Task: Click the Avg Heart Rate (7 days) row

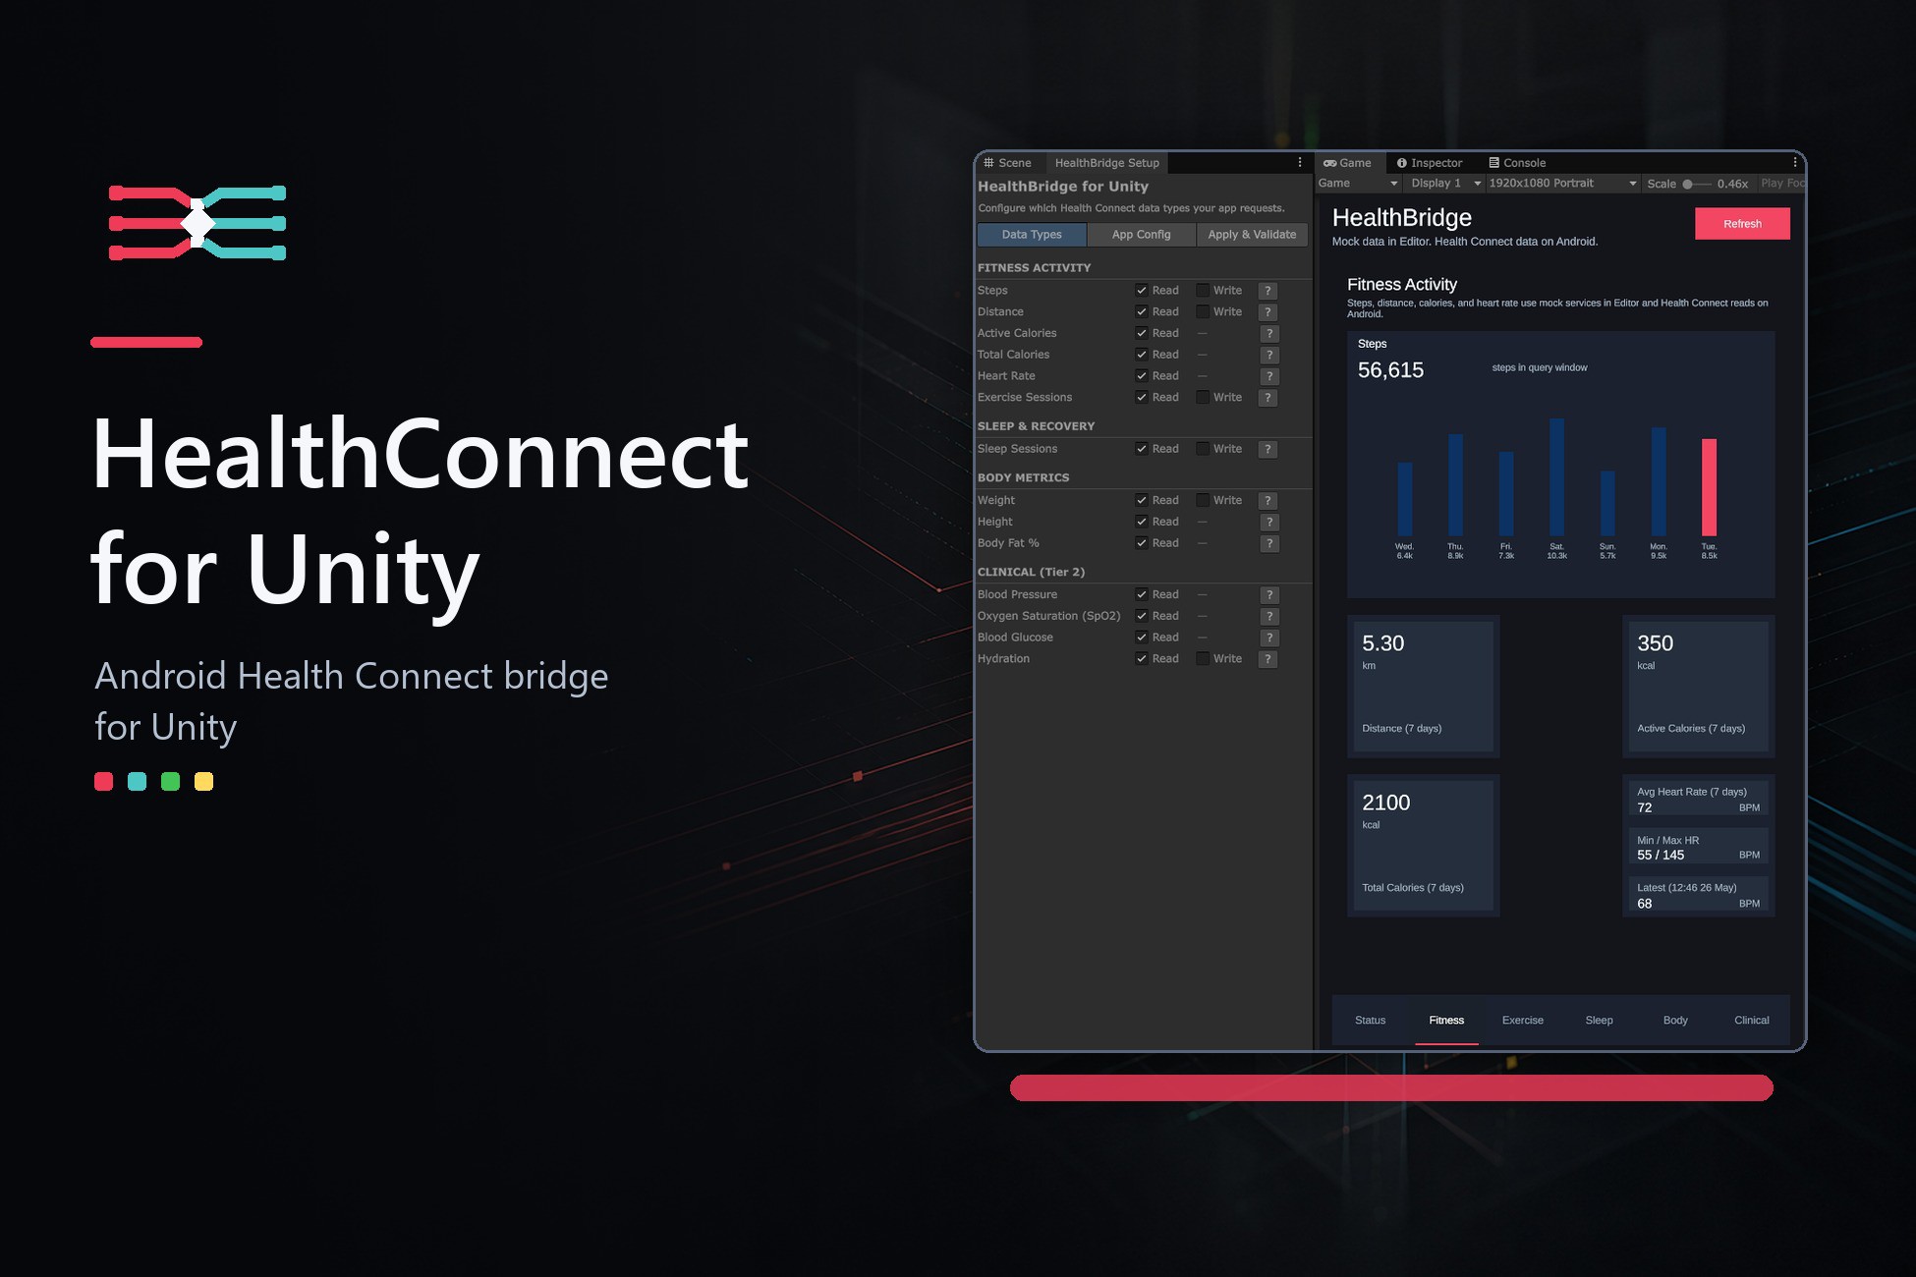Action: point(1698,800)
